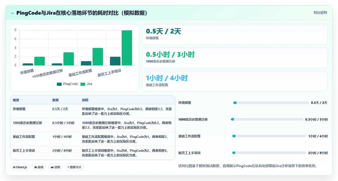Click the y-axis value 8 on the chart

[15, 30]
